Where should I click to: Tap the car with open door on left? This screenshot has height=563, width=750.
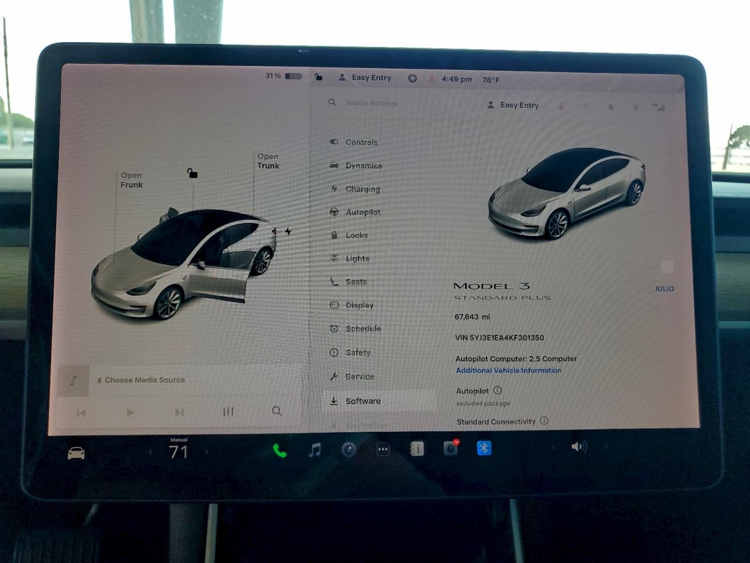tap(183, 264)
